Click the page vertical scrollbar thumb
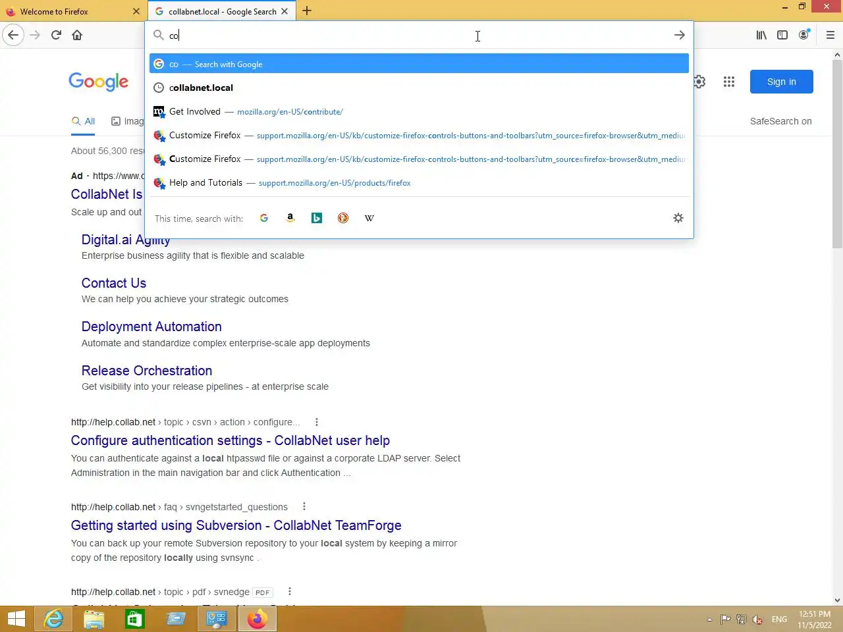This screenshot has width=843, height=632. 837,154
